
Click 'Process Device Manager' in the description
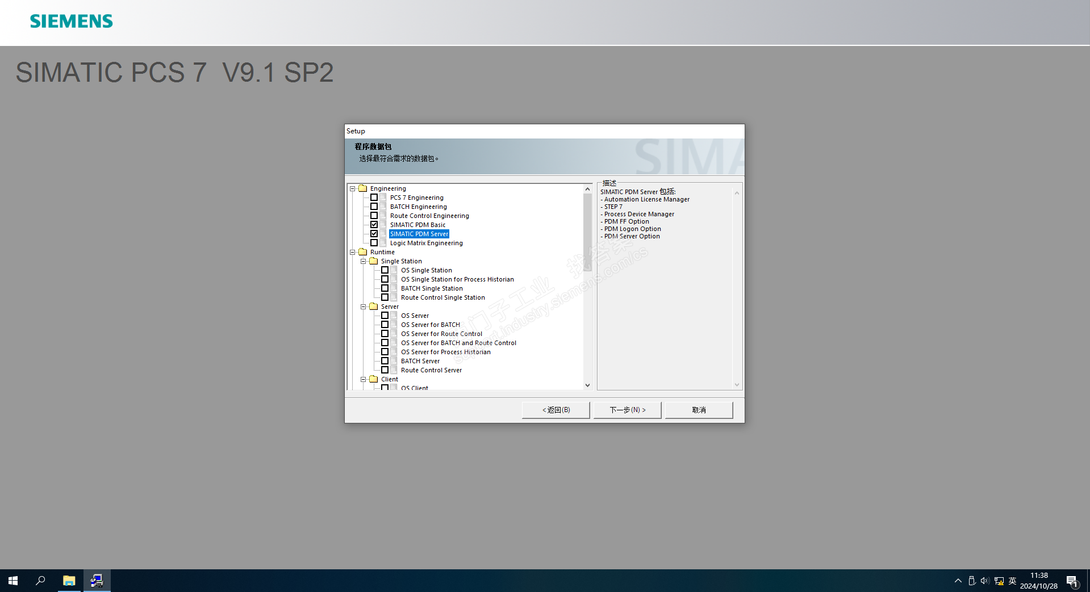point(640,214)
